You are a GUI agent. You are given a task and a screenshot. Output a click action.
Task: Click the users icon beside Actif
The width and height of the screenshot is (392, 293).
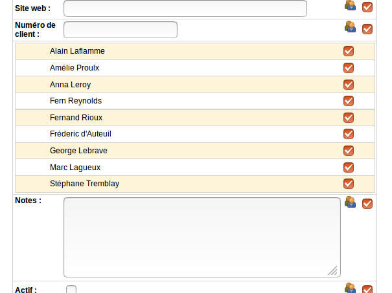pos(351,288)
